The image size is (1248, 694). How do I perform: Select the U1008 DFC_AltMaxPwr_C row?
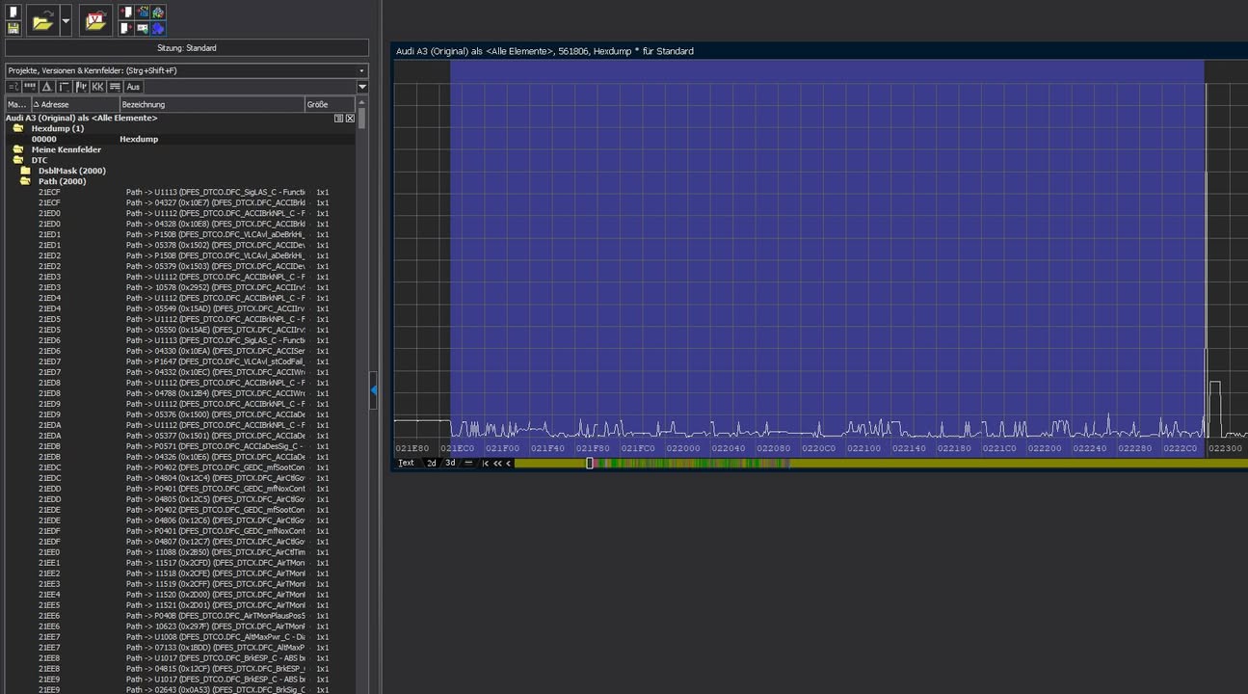[x=180, y=637]
